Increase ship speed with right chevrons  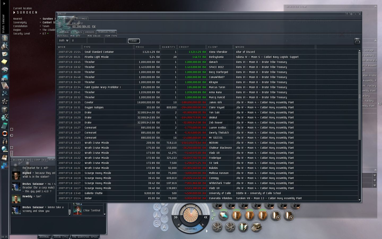tap(205, 217)
